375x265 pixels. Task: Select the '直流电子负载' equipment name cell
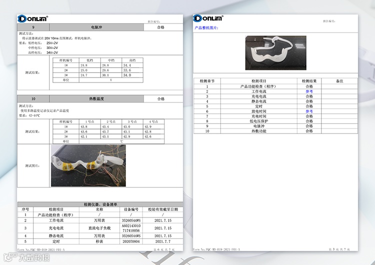coord(99,228)
